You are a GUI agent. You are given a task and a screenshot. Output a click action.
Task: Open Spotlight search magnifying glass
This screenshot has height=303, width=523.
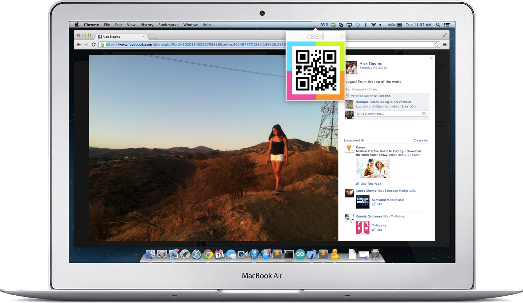(438, 25)
